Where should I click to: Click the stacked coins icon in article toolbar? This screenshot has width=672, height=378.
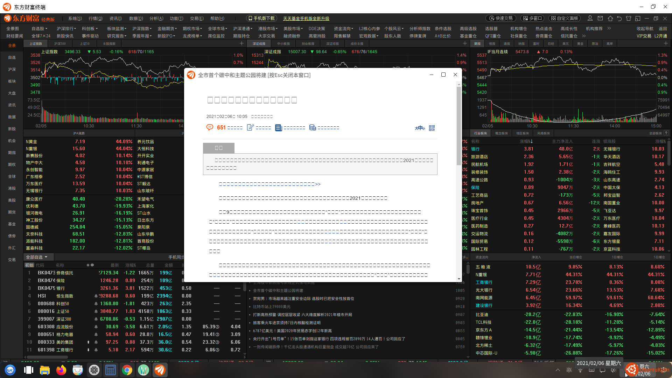[313, 127]
